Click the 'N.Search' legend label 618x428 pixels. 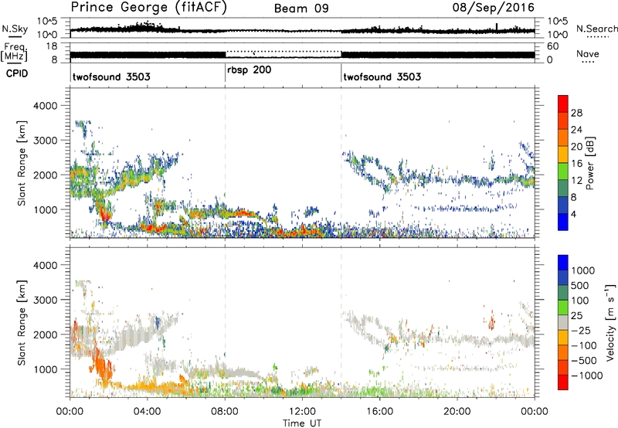click(x=596, y=29)
